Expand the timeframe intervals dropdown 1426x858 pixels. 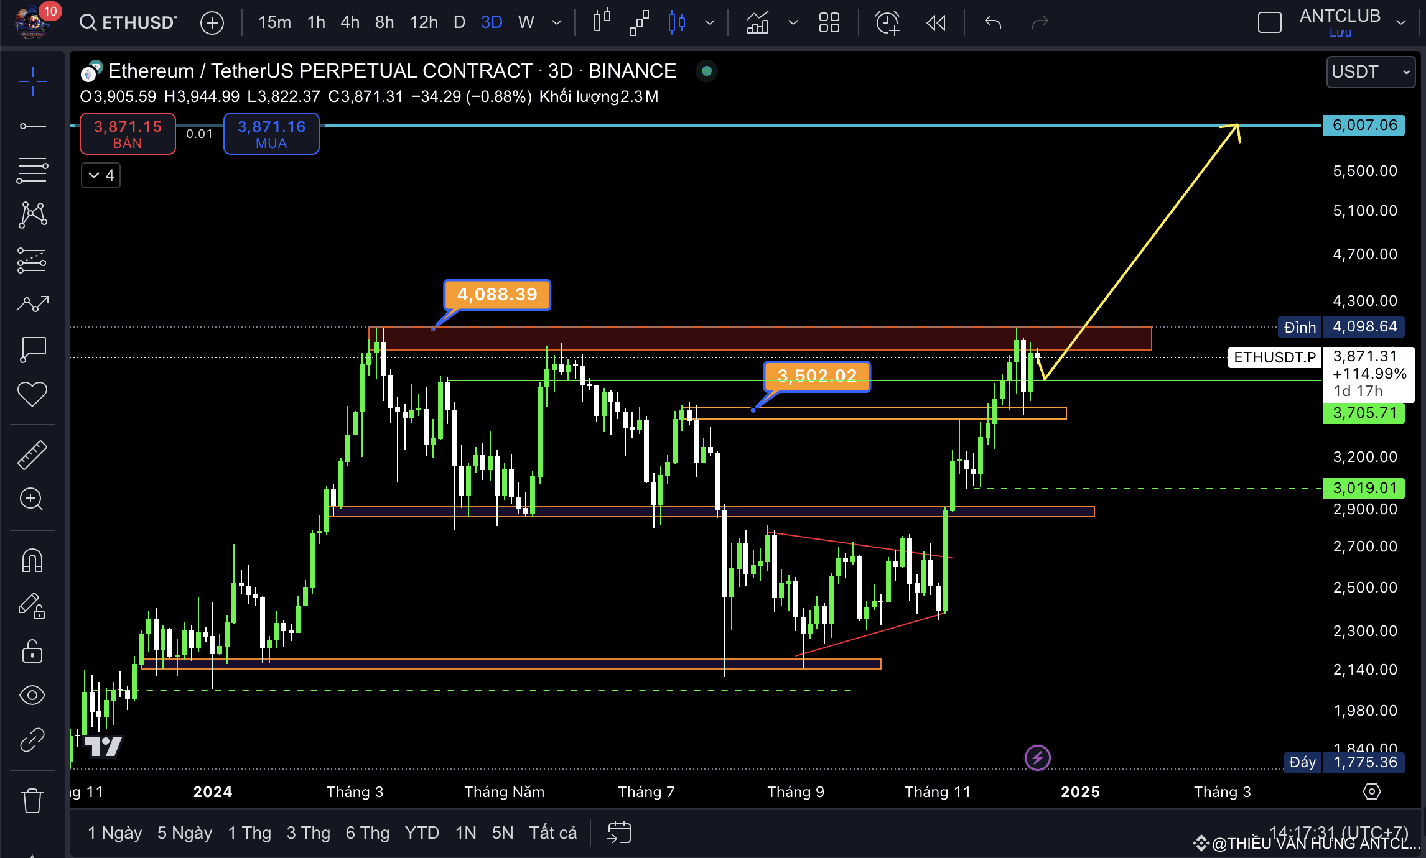(x=556, y=22)
